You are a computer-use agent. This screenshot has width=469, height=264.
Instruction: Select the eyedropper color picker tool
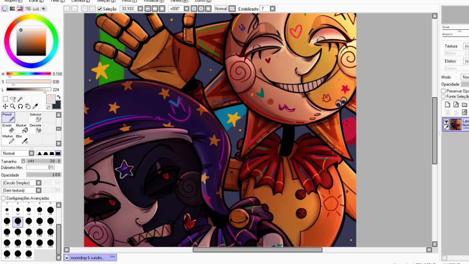tap(35, 106)
